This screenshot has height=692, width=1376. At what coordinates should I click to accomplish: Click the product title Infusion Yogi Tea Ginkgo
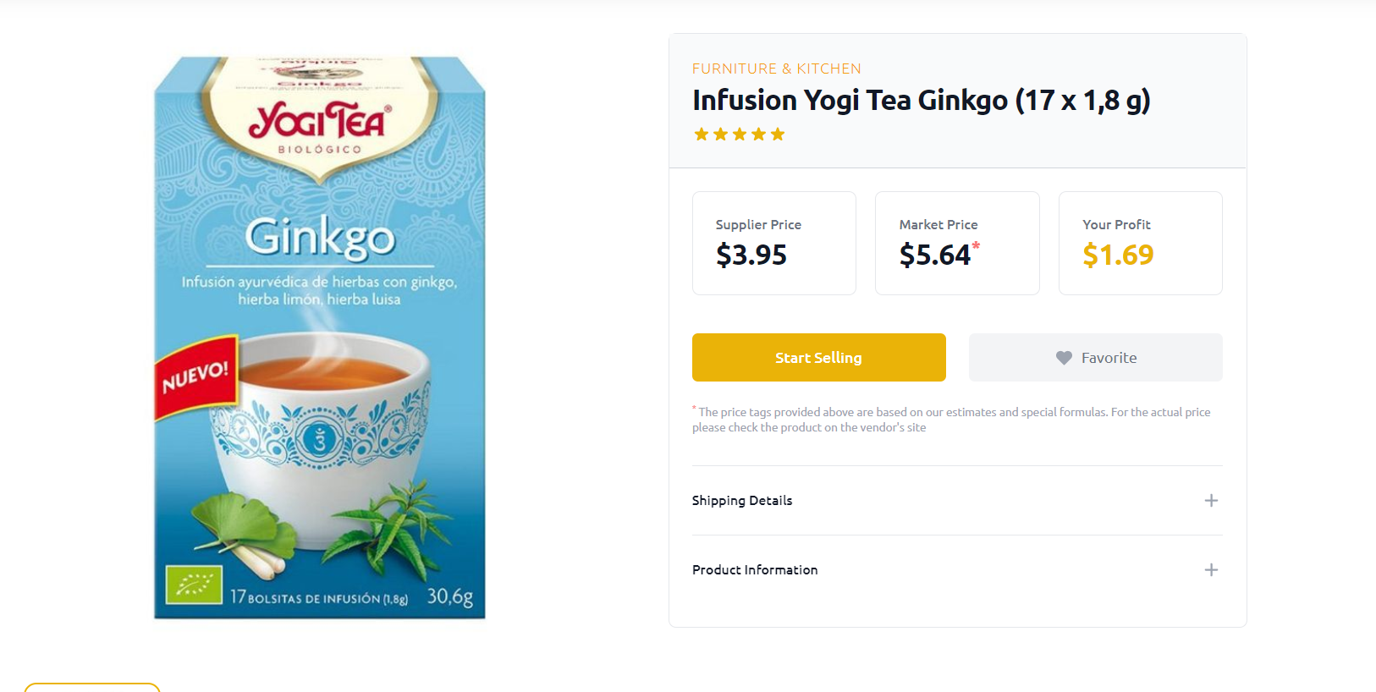pos(921,101)
